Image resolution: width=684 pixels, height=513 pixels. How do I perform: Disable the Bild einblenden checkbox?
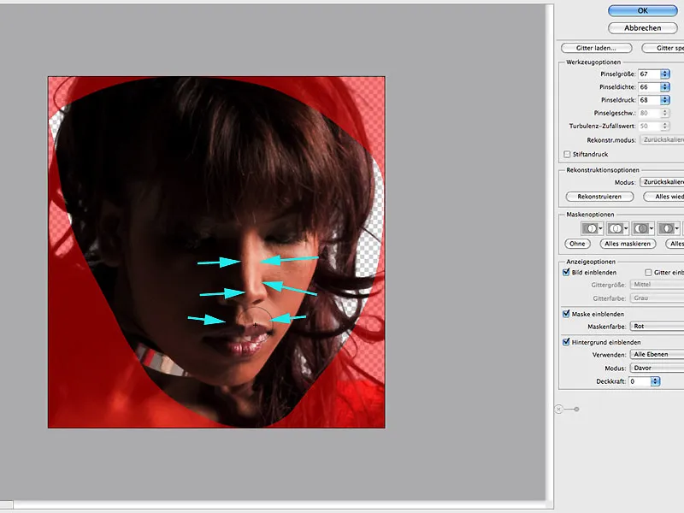pos(566,271)
